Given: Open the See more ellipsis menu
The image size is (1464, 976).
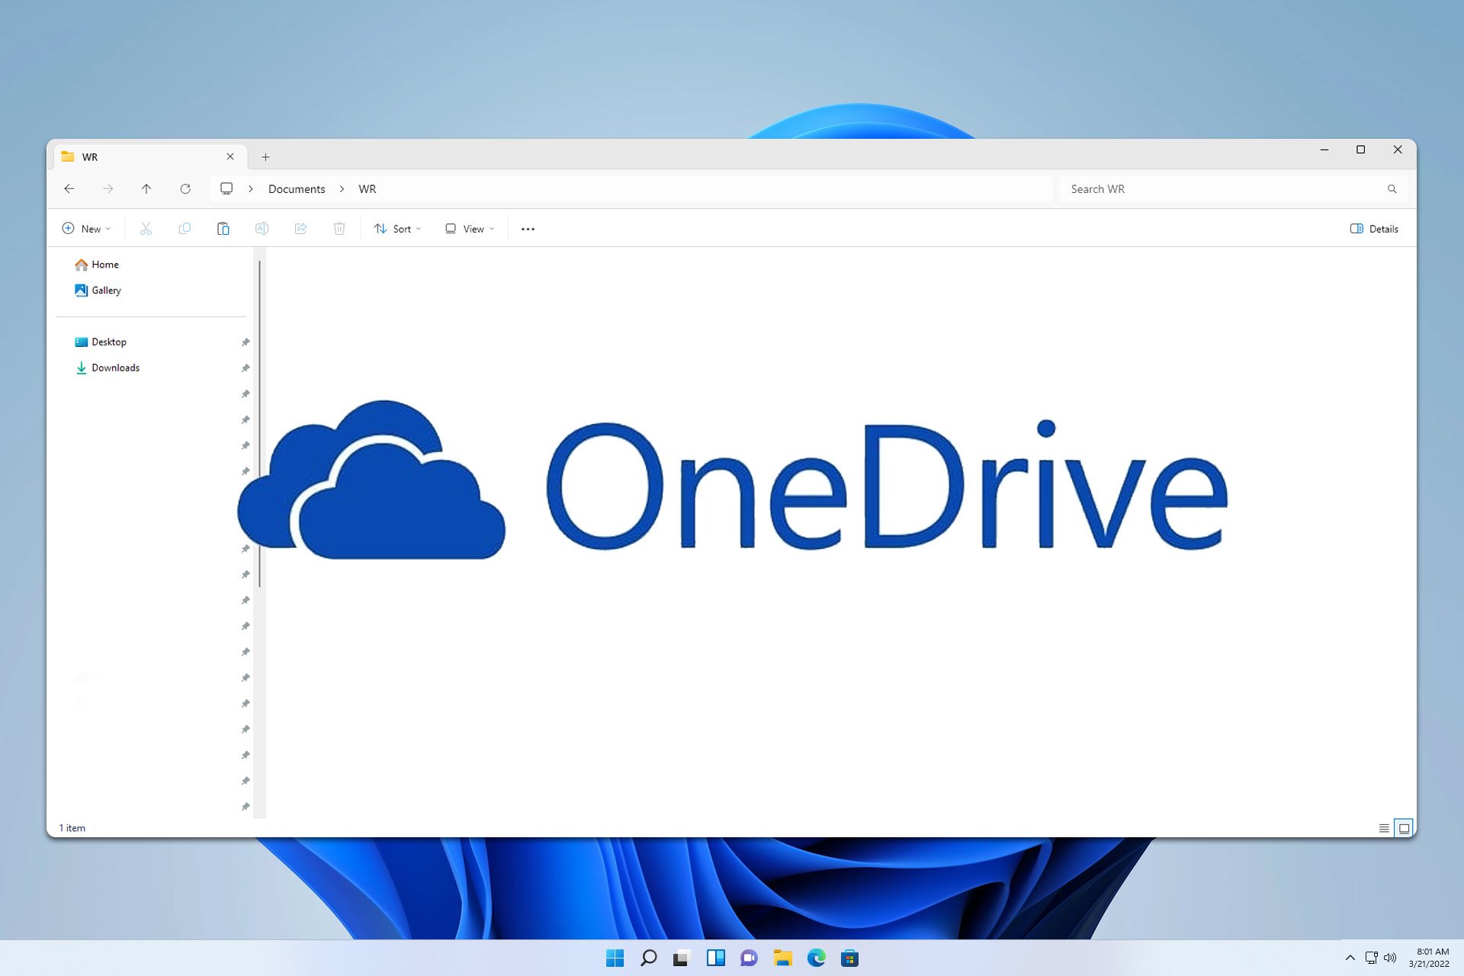Looking at the screenshot, I should click(528, 229).
